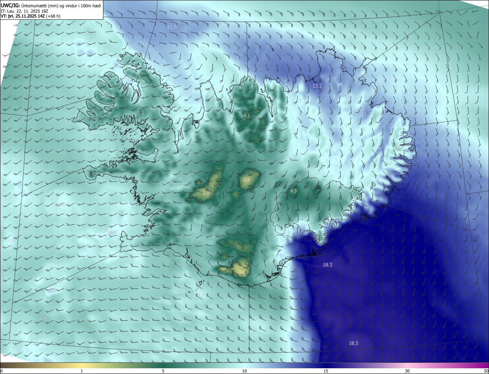Screen dimensions: 489x374
Task: Click the VT: þri. 25.11.2025 14Z line
Action: (31, 16)
